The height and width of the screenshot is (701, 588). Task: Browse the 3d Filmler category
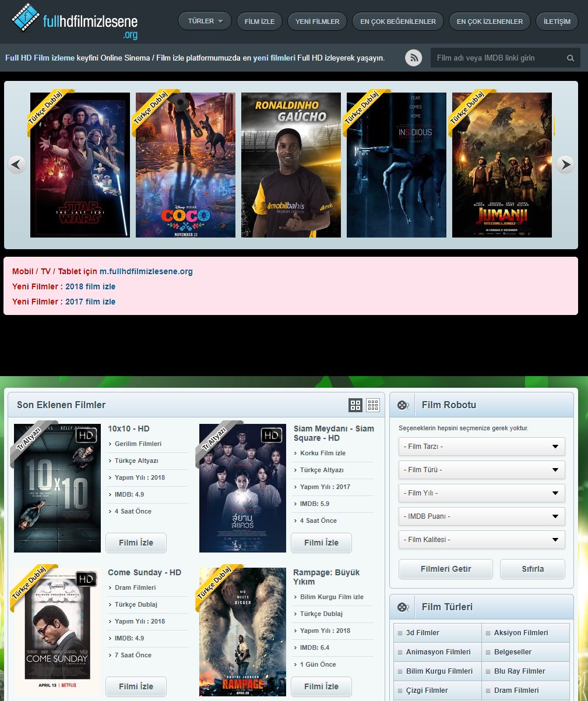[x=422, y=633]
